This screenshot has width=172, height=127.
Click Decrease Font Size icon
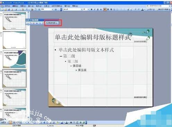(x=131, y=9)
